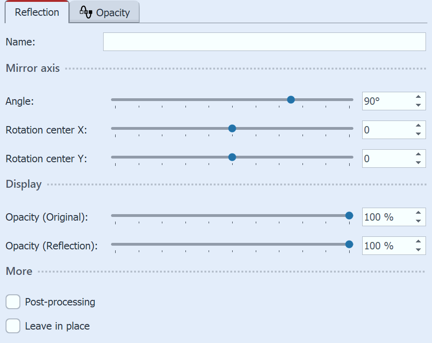
Task: Decrease the Rotation center Y value
Action: pos(419,163)
